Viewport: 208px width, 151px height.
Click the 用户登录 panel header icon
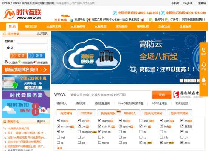pos(5,34)
